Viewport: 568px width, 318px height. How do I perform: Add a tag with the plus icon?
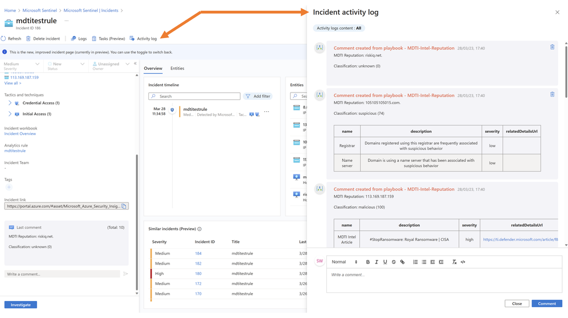pyautogui.click(x=9, y=187)
